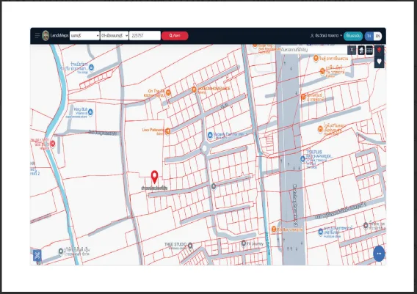
Task: Click the blue expand icon at bottom-left of map
Action: [37, 255]
